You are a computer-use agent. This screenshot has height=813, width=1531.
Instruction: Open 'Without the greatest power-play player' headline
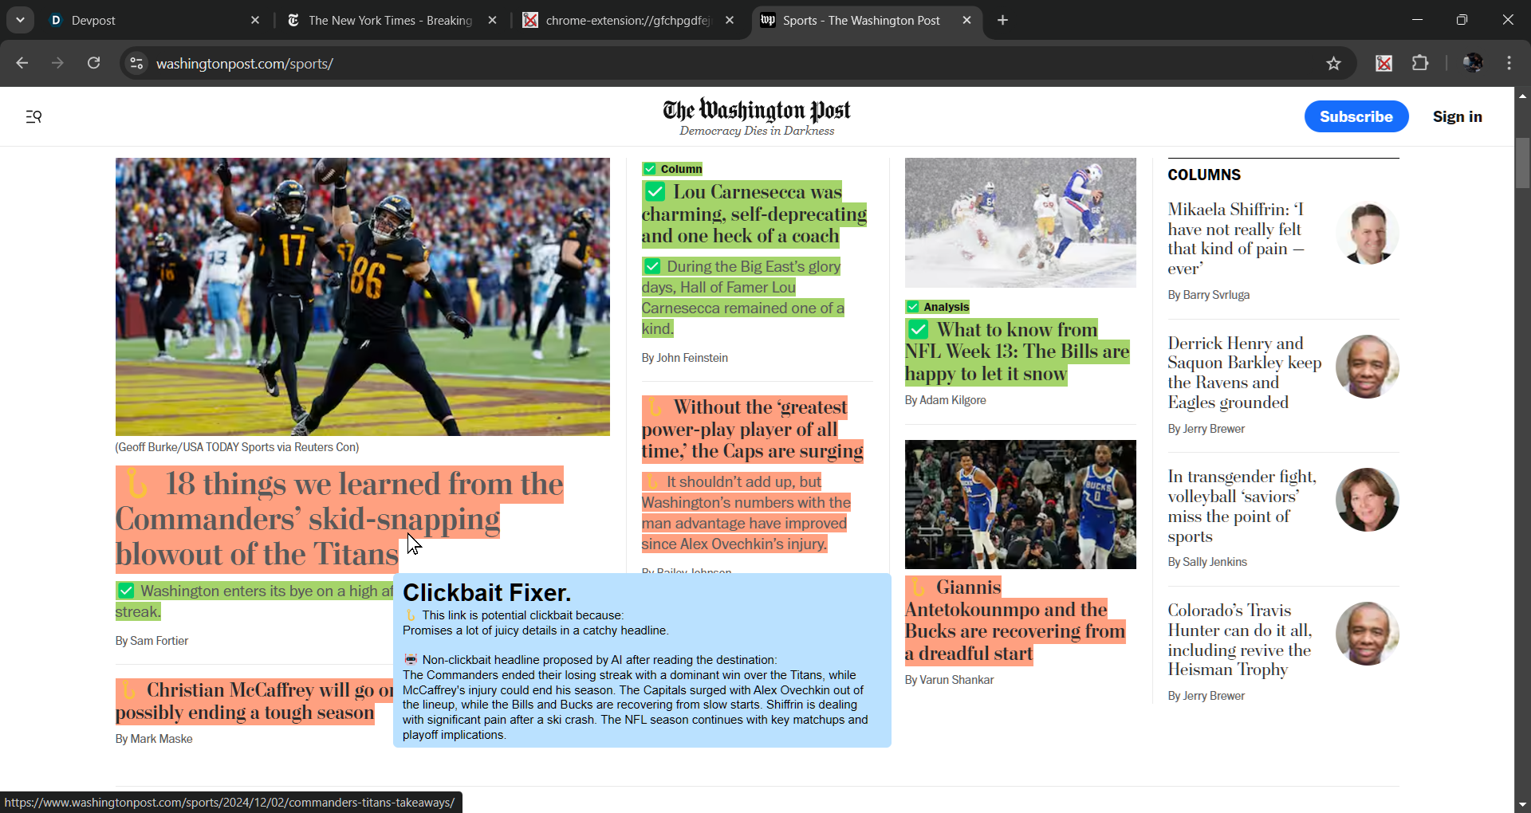click(x=752, y=429)
